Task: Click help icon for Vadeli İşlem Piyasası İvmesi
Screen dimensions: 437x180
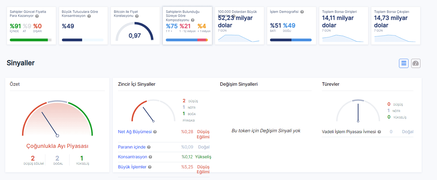Action: pyautogui.click(x=379, y=132)
